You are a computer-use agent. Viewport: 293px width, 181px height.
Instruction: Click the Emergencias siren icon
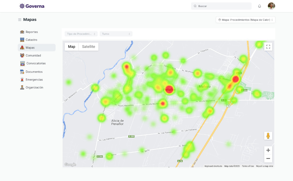click(x=22, y=80)
